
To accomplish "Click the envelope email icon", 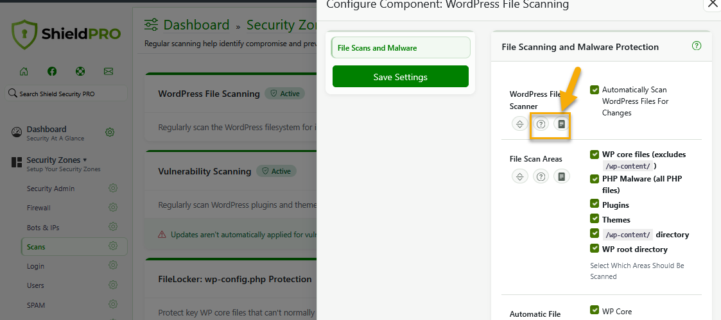I will point(109,71).
